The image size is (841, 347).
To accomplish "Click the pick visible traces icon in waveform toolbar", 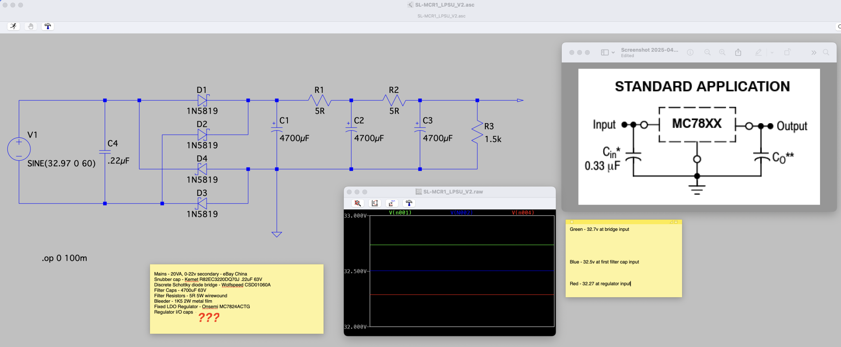I will coord(392,203).
